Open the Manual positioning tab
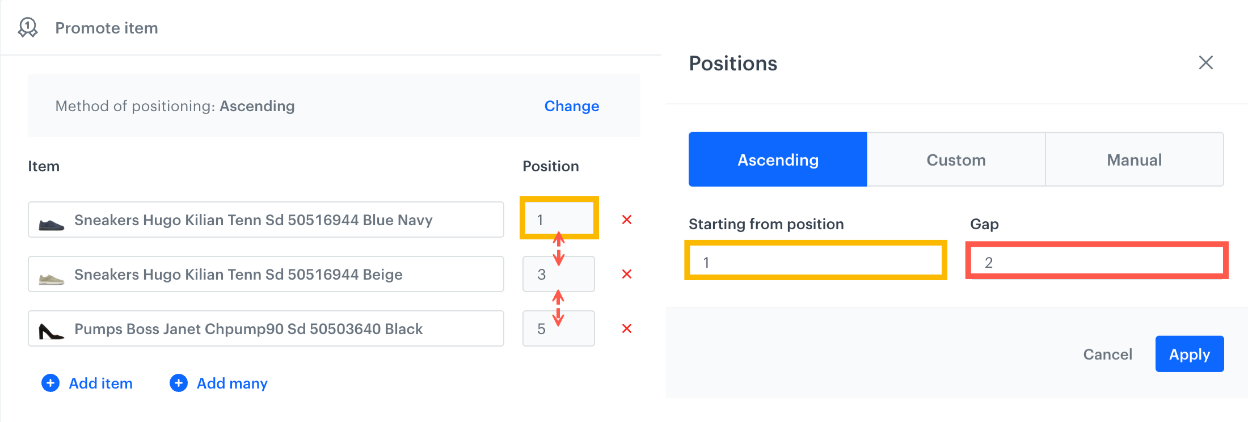Viewport: 1248px width, 422px height. click(1133, 159)
